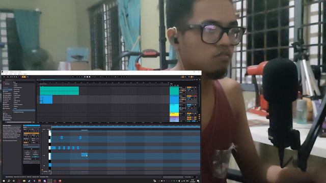The image size is (326, 183).
Task: Open Packs under browser Places
Action: [x=6, y=114]
